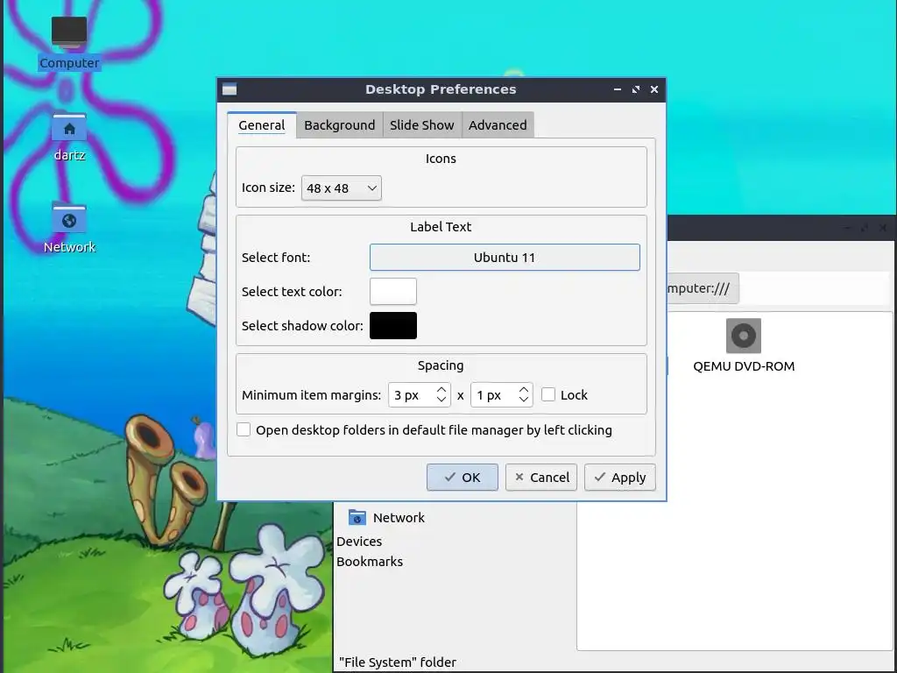This screenshot has height=673, width=897.
Task: Click the Cancel button
Action: click(x=541, y=478)
